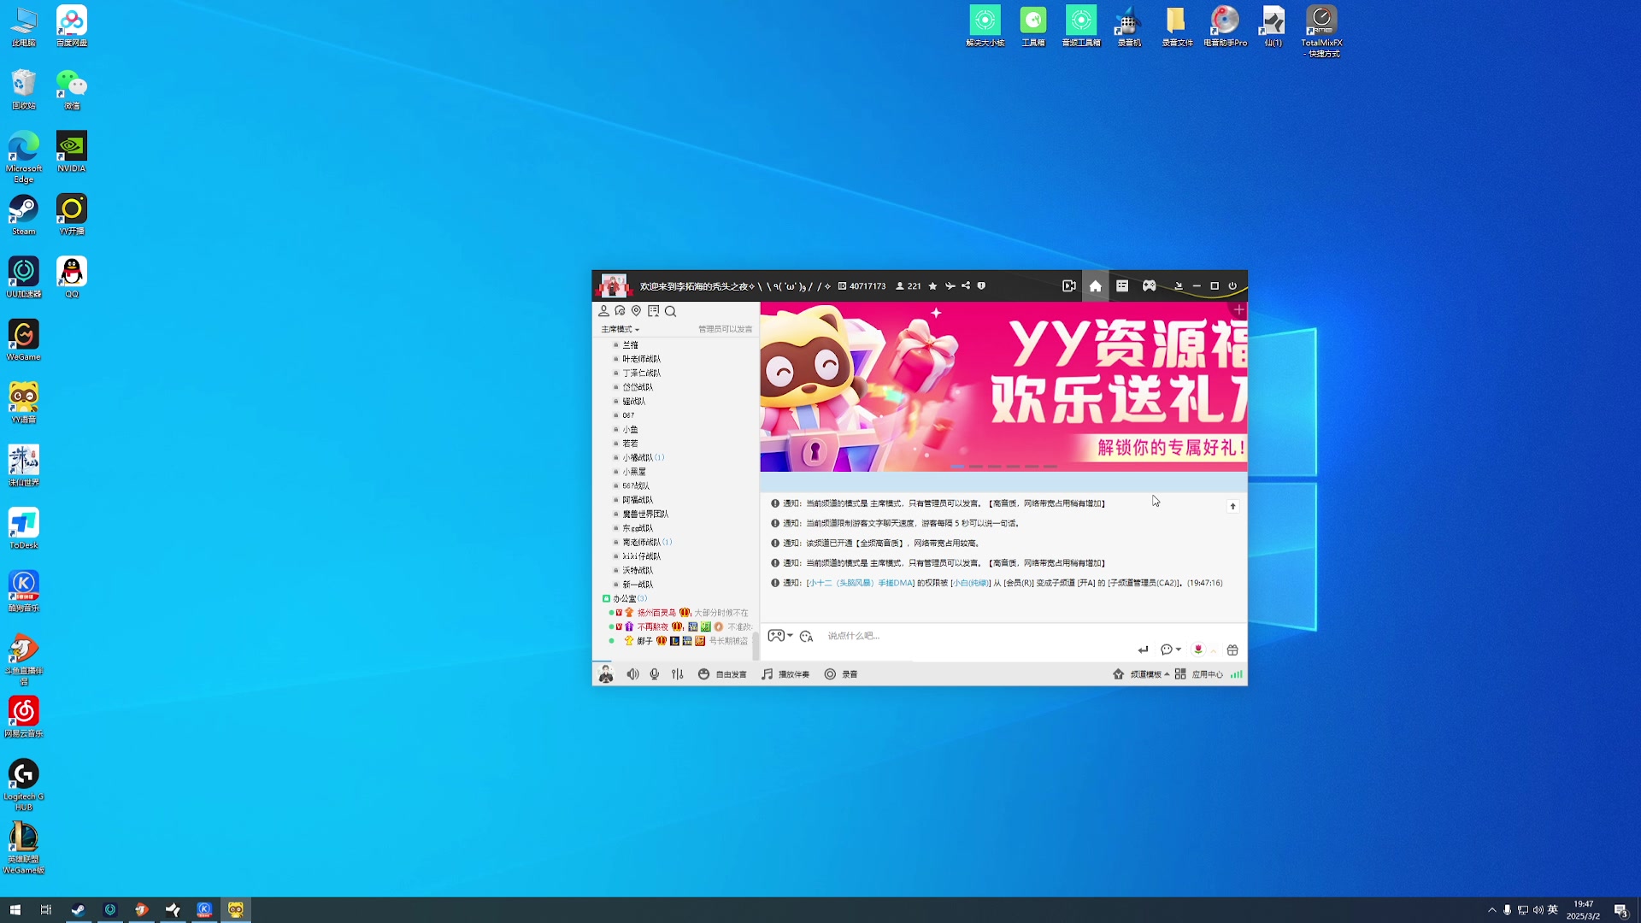The image size is (1641, 923).
Task: Click the home icon in title bar
Action: point(1095,286)
